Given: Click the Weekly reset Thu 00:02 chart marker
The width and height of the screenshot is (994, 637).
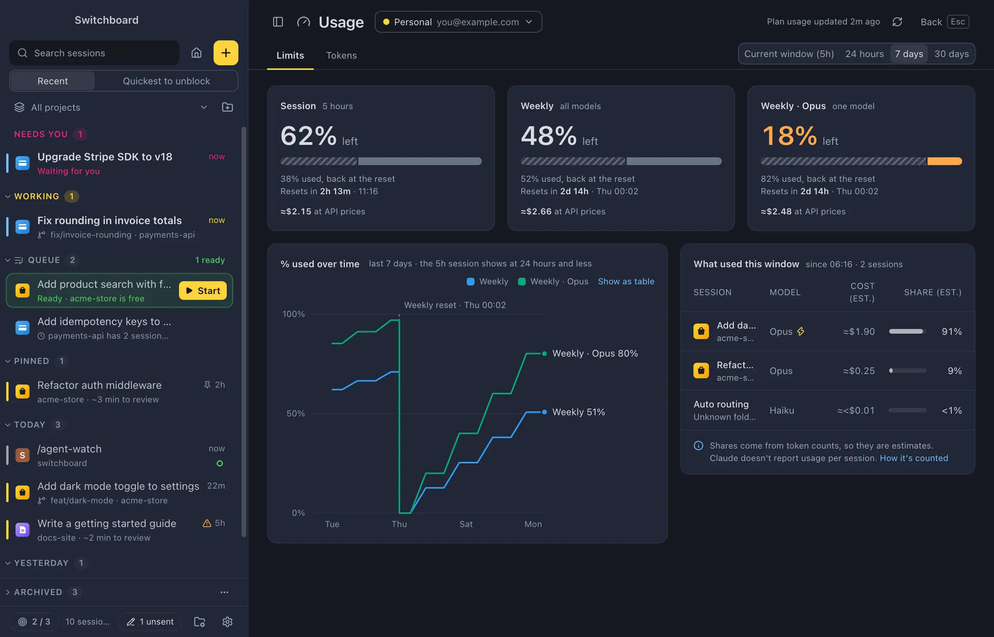Looking at the screenshot, I should click(455, 305).
